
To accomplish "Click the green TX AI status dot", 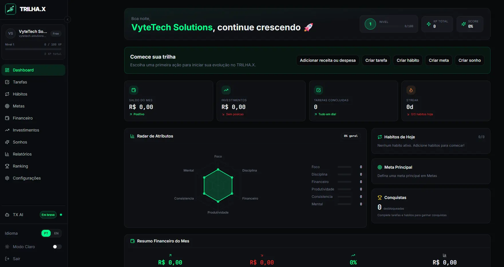I will pyautogui.click(x=61, y=215).
